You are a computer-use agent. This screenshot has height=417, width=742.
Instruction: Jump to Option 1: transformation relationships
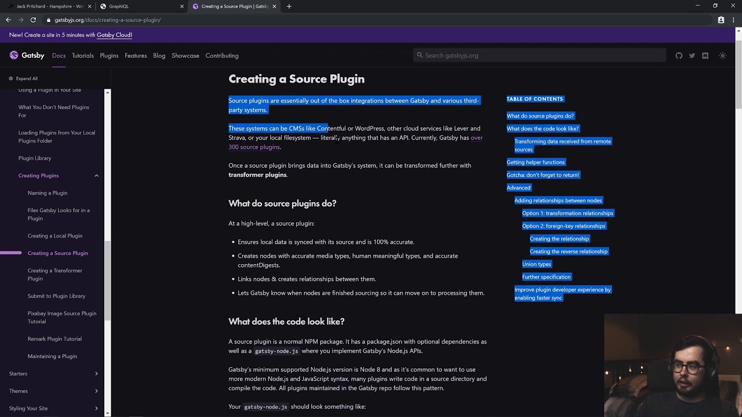[568, 213]
